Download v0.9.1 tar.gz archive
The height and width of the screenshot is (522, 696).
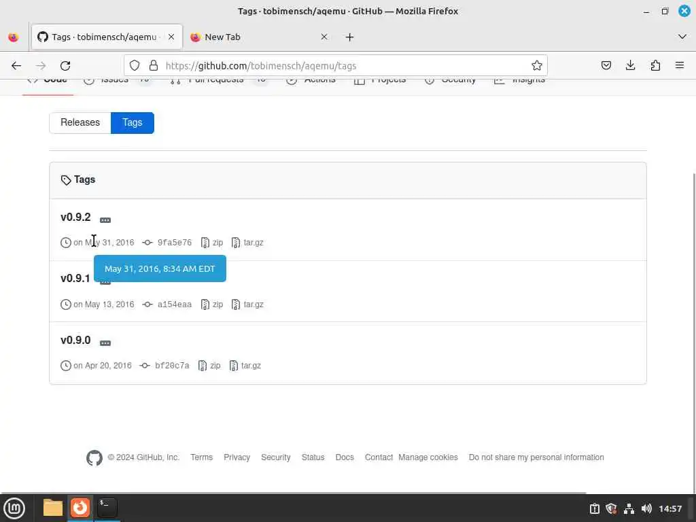(247, 304)
